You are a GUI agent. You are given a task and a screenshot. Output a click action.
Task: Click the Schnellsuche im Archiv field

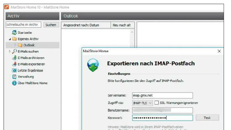23,24
